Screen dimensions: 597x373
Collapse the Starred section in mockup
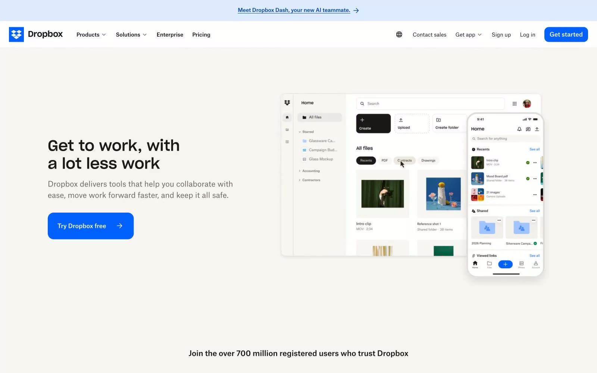(x=300, y=132)
